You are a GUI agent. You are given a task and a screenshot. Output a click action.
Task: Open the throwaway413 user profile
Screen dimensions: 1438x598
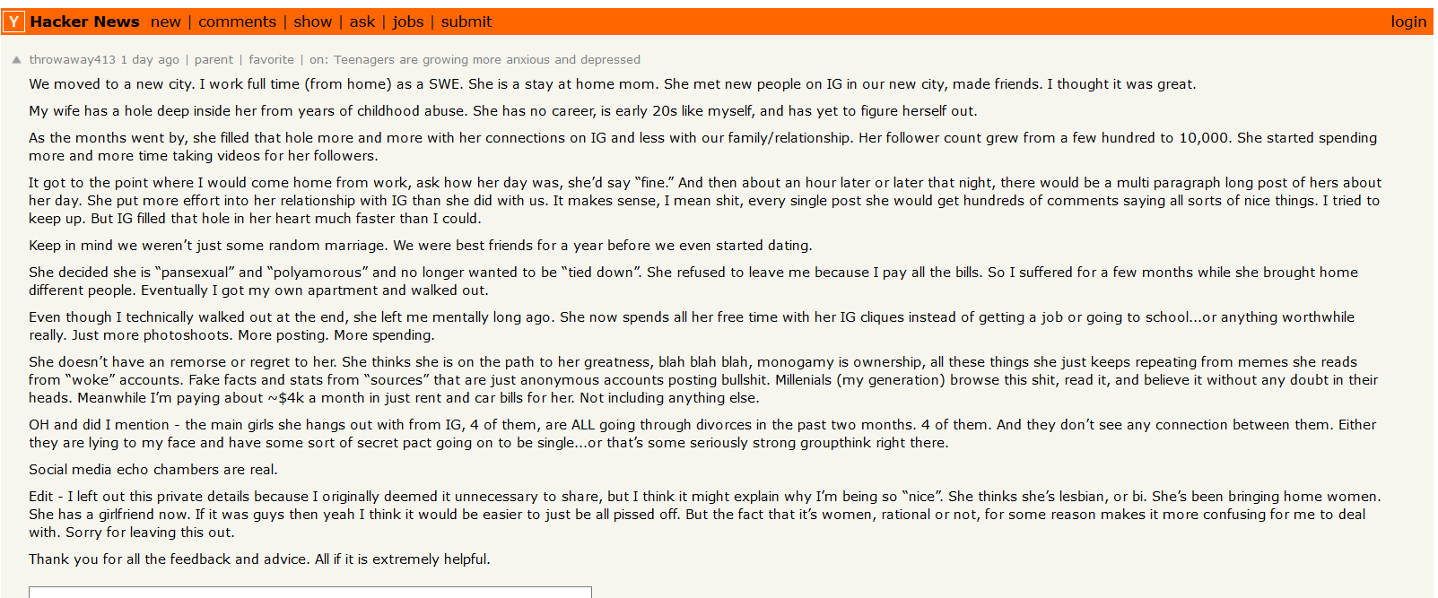[x=72, y=60]
